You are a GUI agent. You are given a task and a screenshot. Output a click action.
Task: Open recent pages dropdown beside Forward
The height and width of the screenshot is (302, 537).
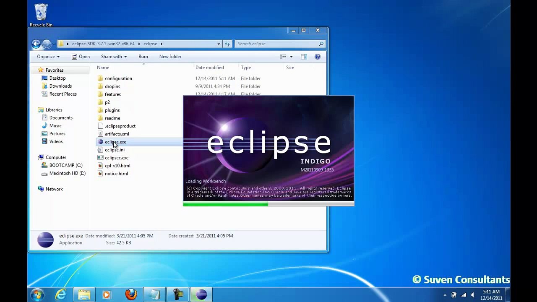pos(54,44)
